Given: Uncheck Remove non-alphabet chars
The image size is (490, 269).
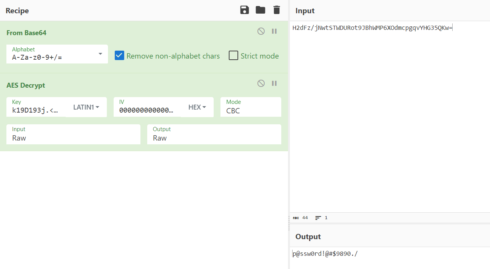Looking at the screenshot, I should click(x=119, y=56).
